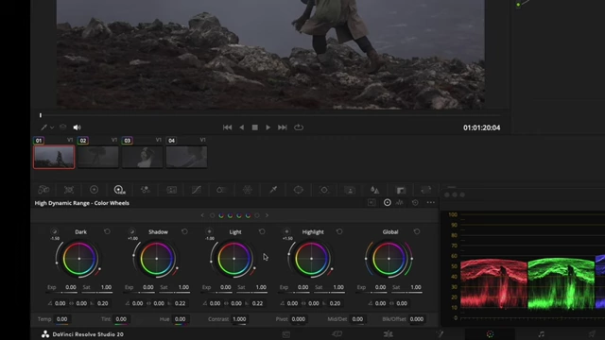605x340 pixels.
Task: Jump to last frame in viewer
Action: [283, 127]
